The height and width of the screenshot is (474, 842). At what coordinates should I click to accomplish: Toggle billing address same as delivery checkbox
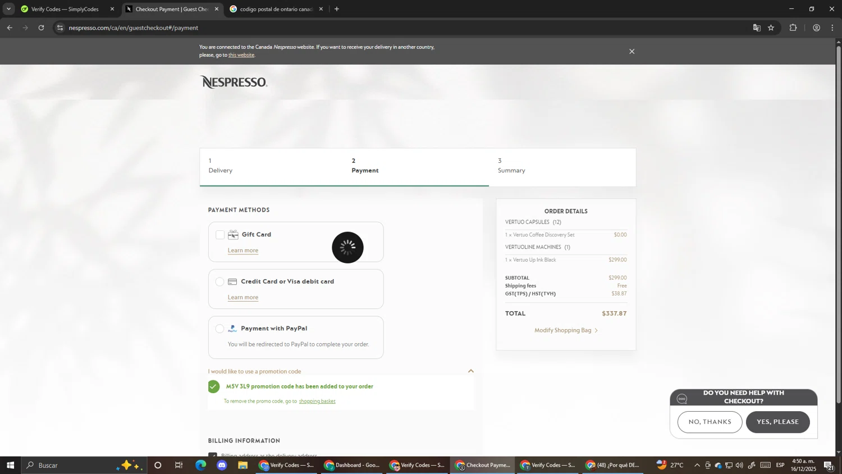tap(213, 455)
